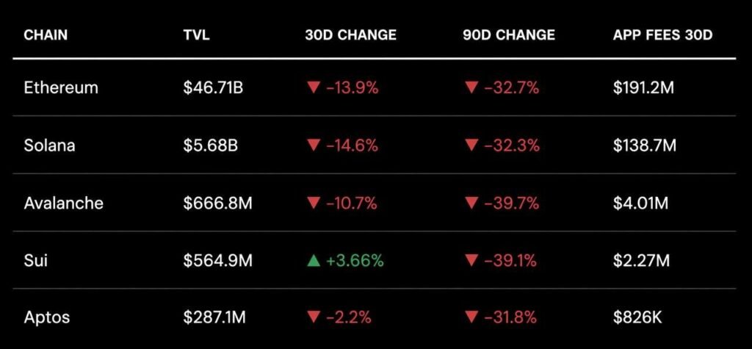The width and height of the screenshot is (752, 349).
Task: Open the Ethereum chain row
Action: pyautogui.click(x=61, y=88)
